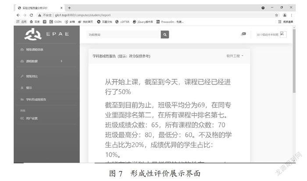This screenshot has width=307, height=181.
Task: Click the magnifier search button
Action: (165, 35)
